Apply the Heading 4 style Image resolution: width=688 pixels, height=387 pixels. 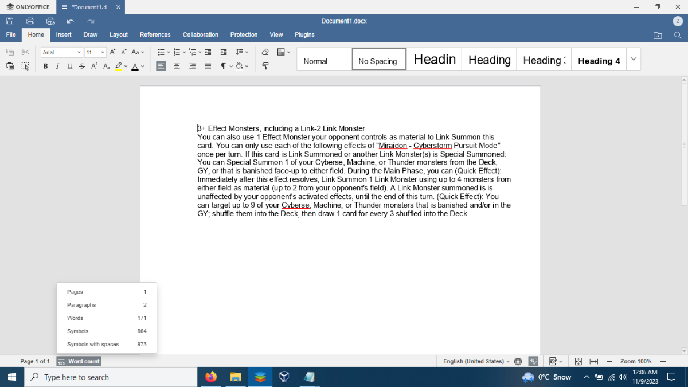pos(599,60)
